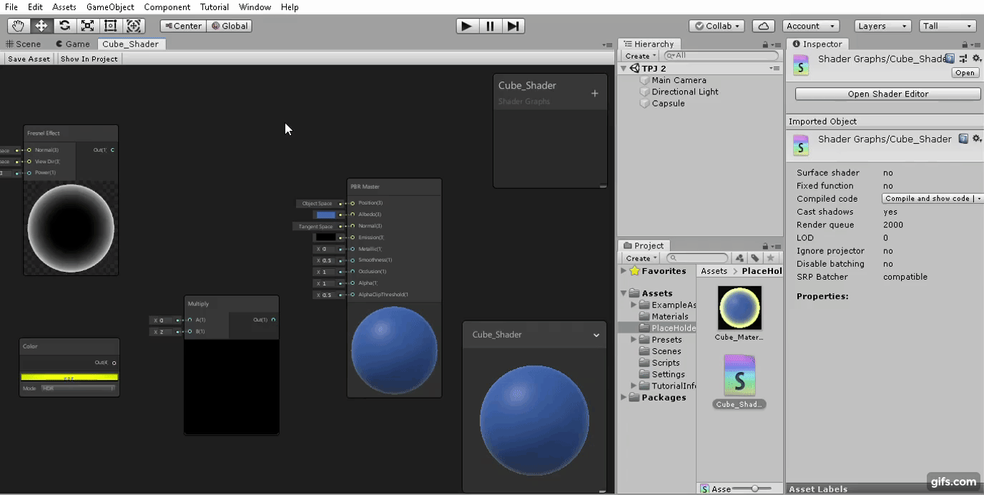Select the Hand tool
Viewport: 984px width, 495px height.
[x=18, y=26]
